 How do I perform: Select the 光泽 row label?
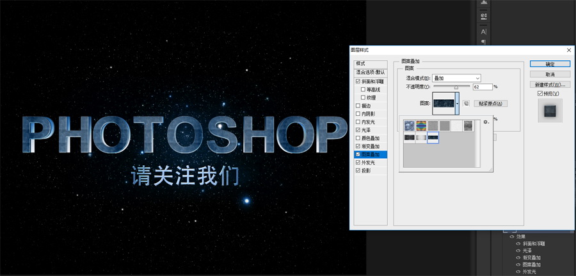pos(366,130)
